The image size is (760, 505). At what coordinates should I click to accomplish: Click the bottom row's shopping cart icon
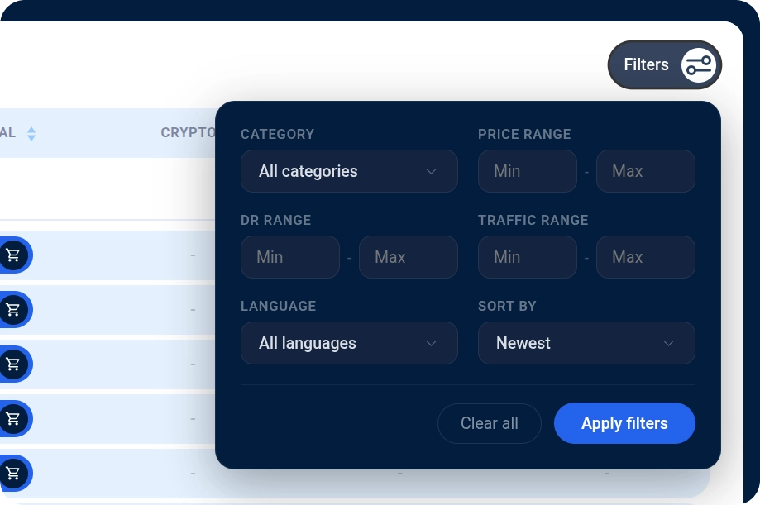click(x=13, y=473)
